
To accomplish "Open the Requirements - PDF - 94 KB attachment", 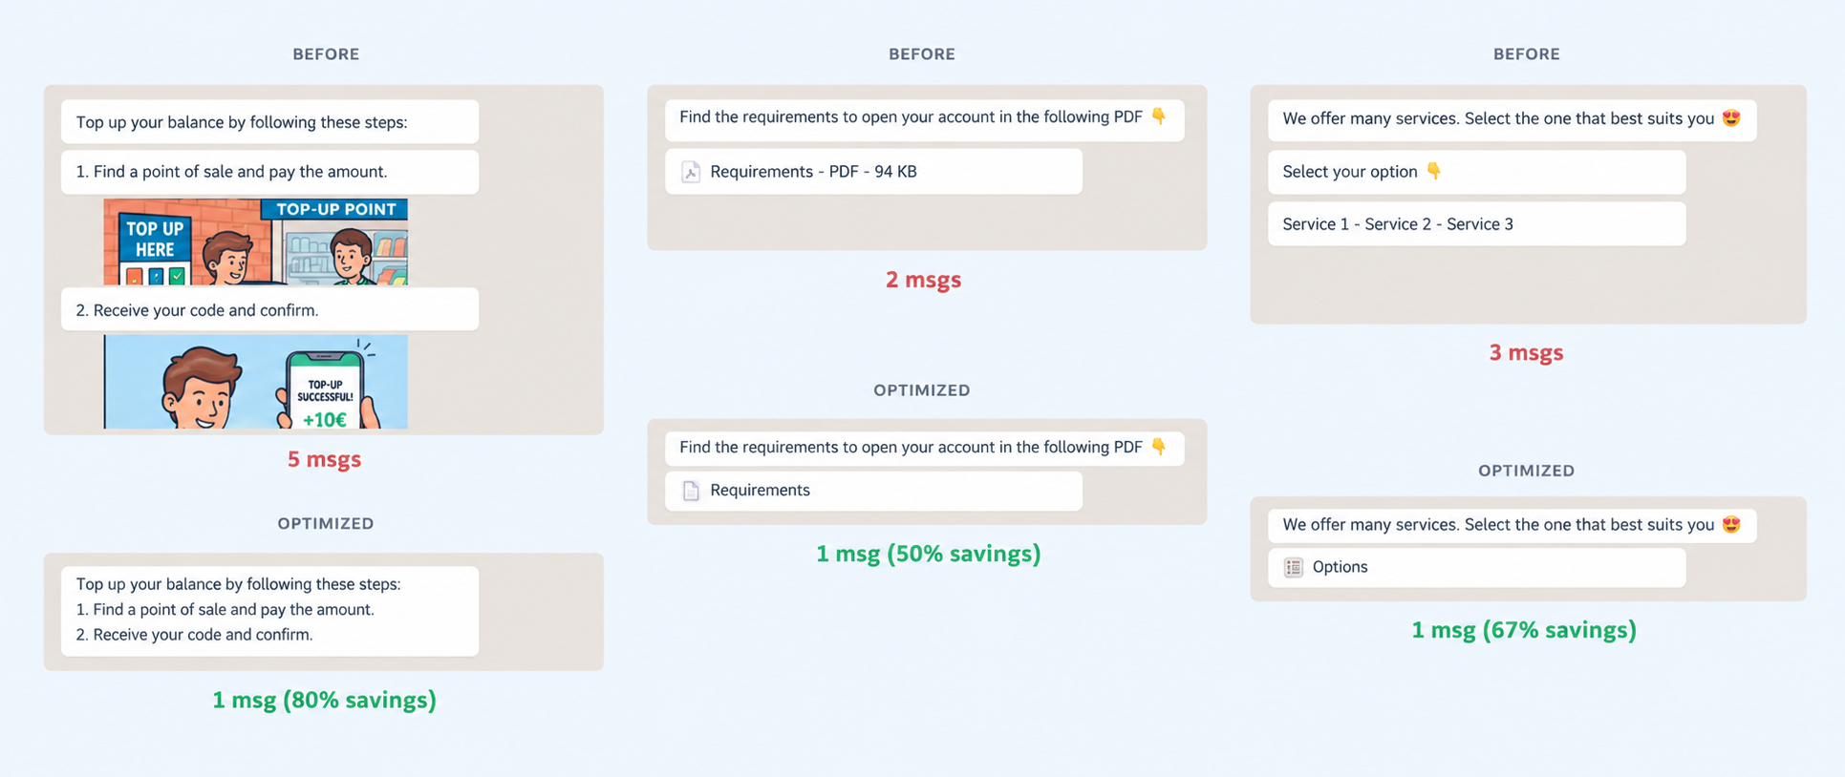I will (873, 172).
